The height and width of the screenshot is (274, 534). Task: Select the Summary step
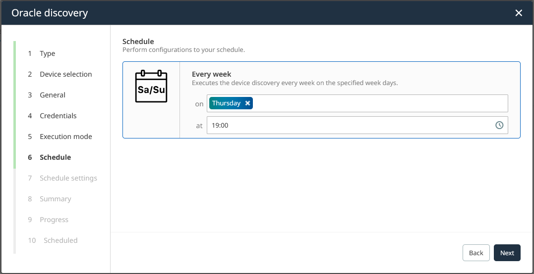56,199
